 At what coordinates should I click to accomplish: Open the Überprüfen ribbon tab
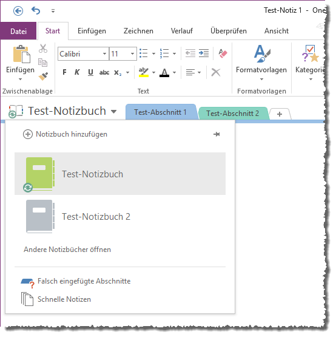(229, 31)
